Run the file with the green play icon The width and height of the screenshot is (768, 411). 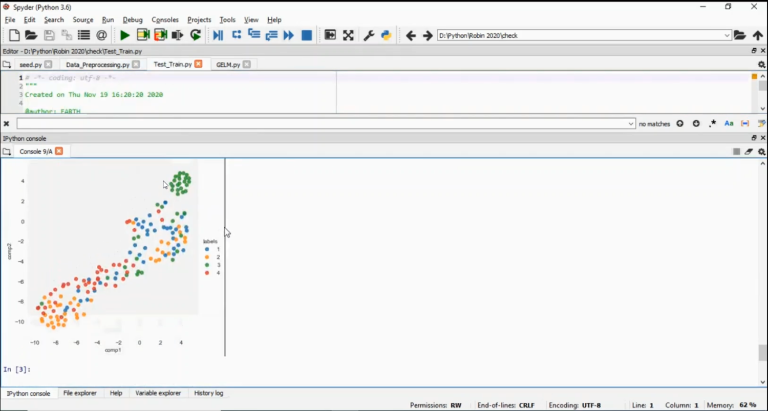(124, 35)
